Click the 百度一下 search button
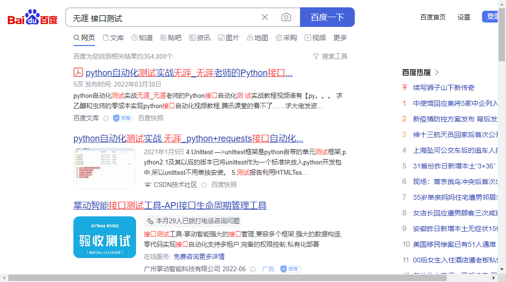 pos(327,17)
